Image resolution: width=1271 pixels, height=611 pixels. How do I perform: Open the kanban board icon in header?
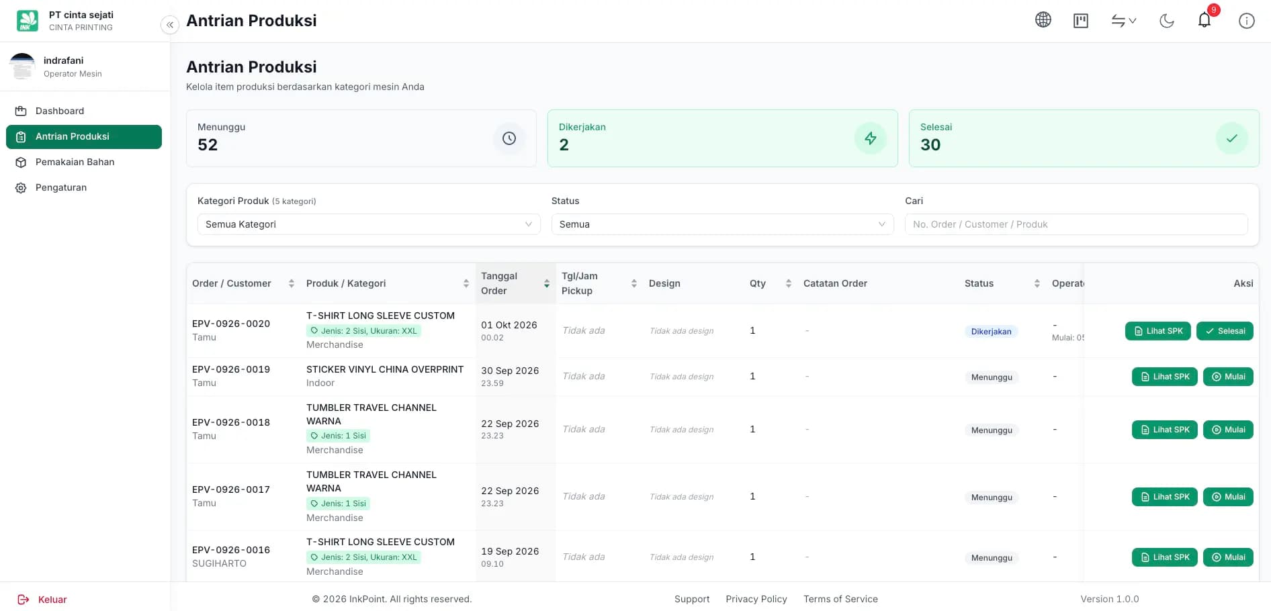point(1081,21)
